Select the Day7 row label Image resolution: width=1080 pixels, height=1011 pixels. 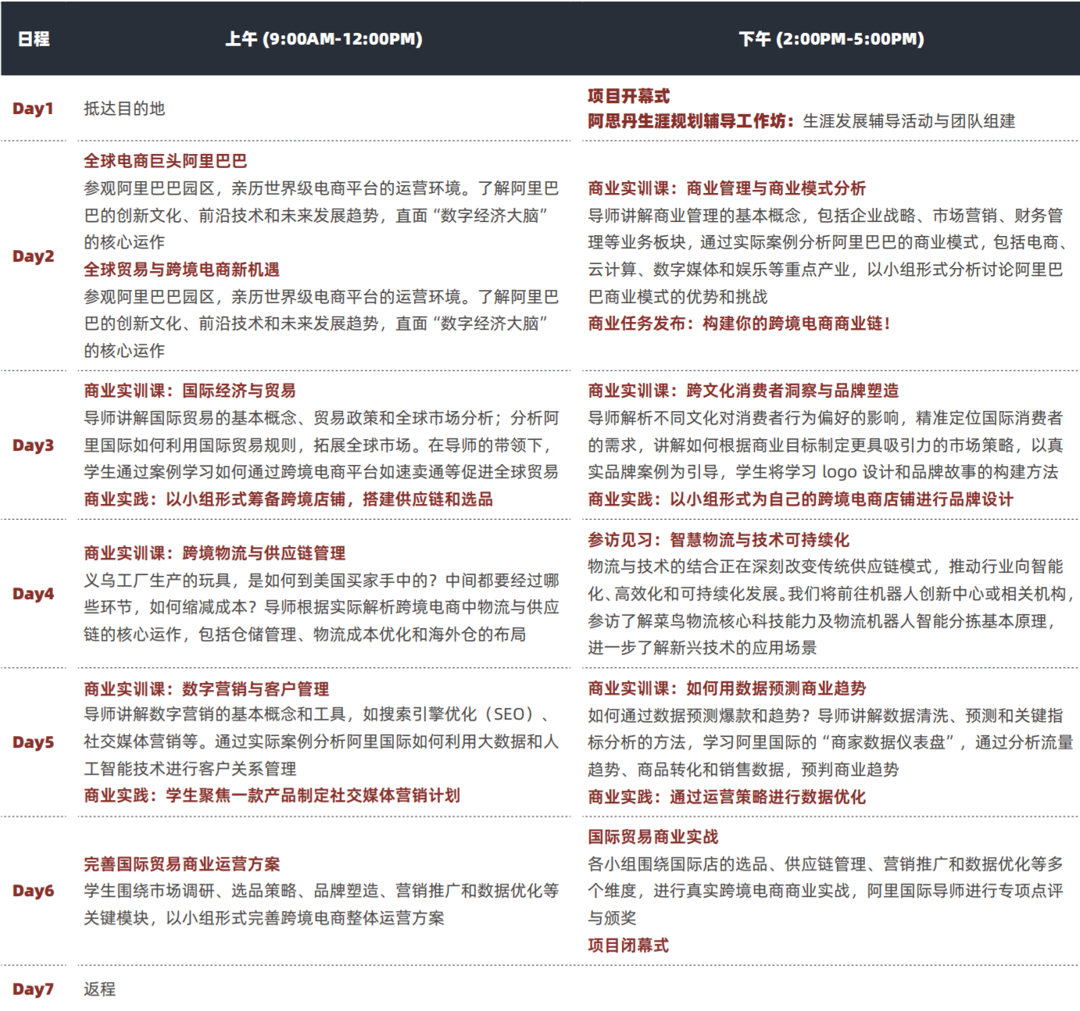[33, 989]
